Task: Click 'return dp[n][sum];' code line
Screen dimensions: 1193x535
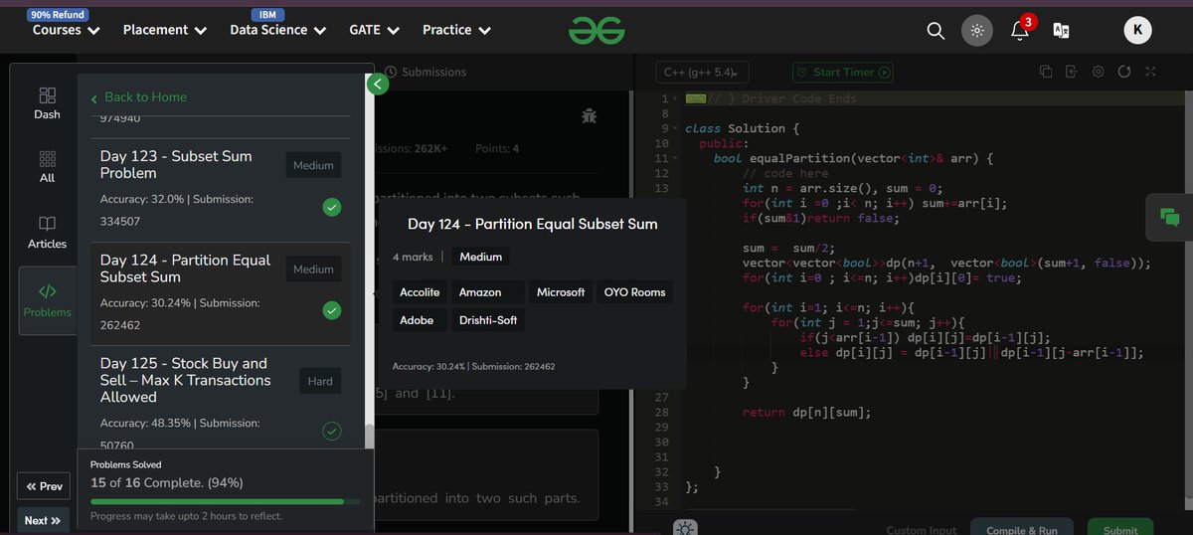Action: 806,412
